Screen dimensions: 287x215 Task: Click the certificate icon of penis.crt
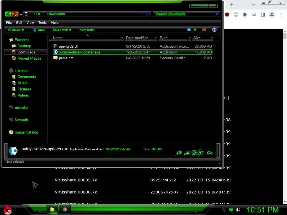pyautogui.click(x=55, y=58)
